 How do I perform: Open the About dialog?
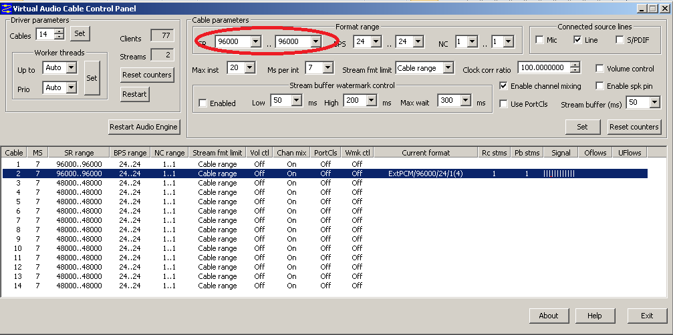pos(548,316)
